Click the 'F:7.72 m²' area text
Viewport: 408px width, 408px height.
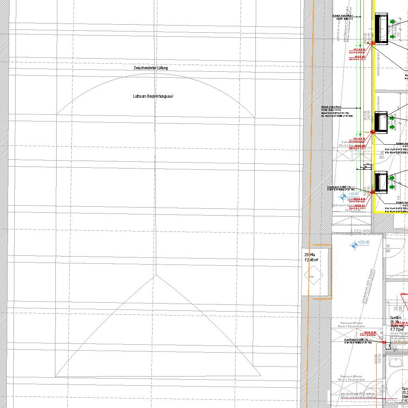pos(397,330)
